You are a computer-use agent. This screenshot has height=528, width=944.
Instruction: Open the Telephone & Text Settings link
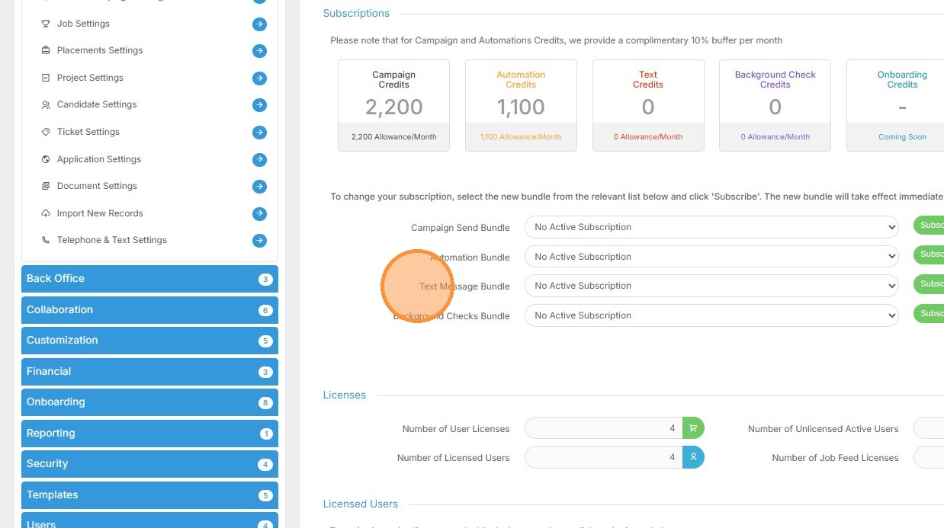pos(112,240)
